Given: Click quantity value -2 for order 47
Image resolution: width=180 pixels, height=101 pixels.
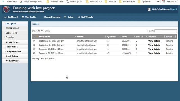Looking at the screenshot, I should tap(108, 53).
